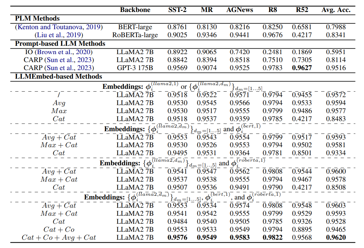Viewport: 364px width, 248px height.
Task: Click the PLM Methods section heading
Action: pyautogui.click(x=37, y=18)
